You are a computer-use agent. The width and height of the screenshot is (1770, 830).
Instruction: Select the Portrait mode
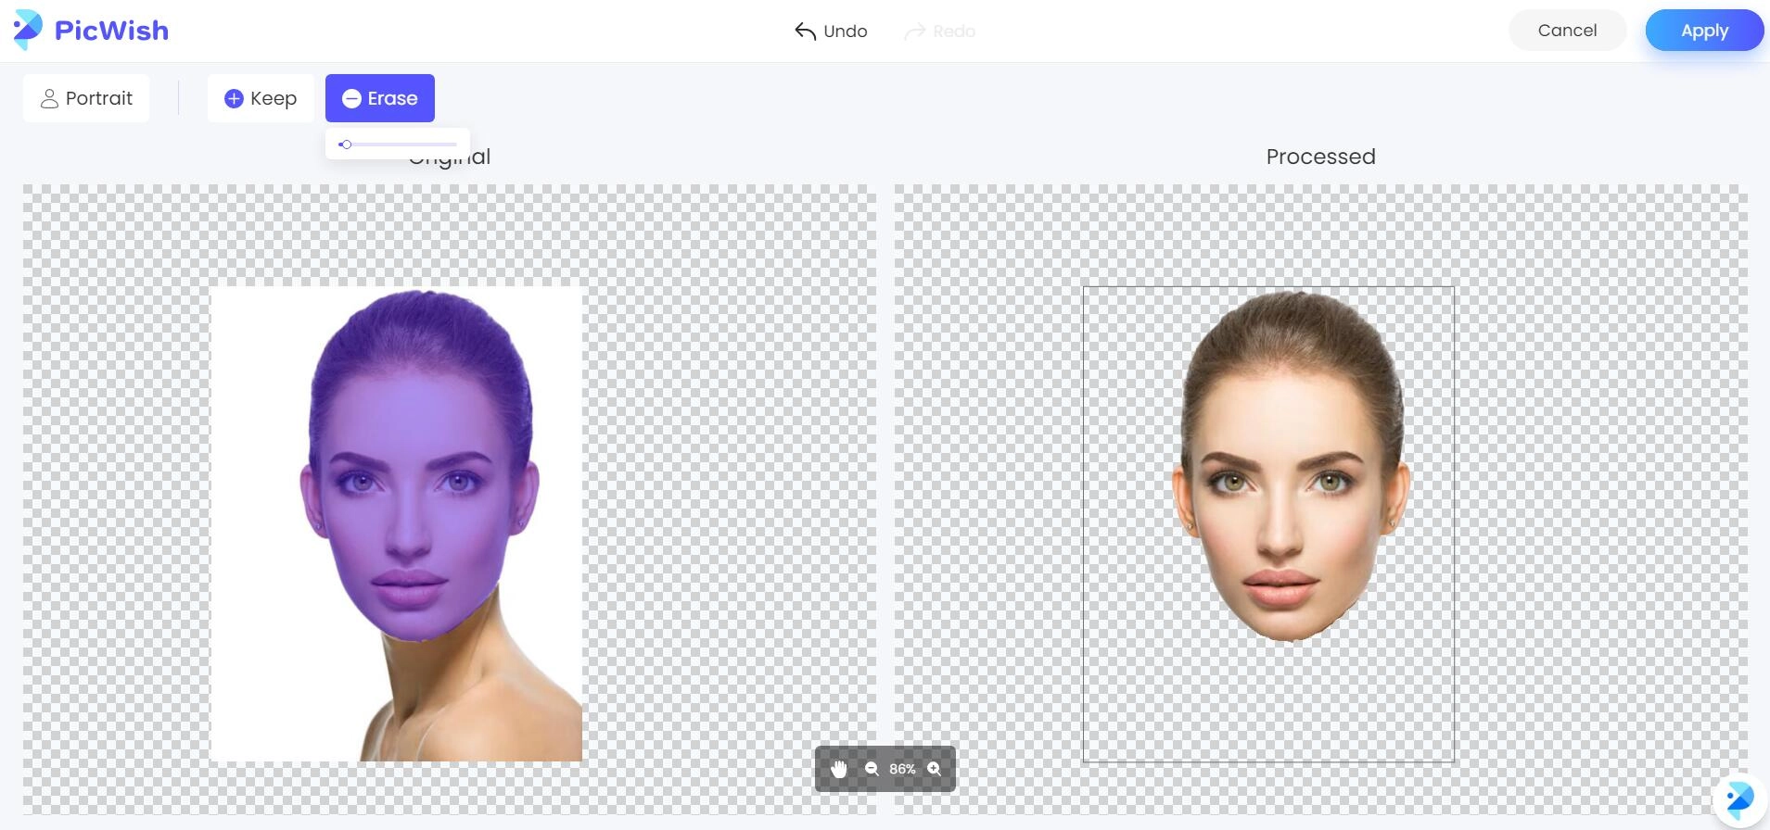(x=86, y=98)
